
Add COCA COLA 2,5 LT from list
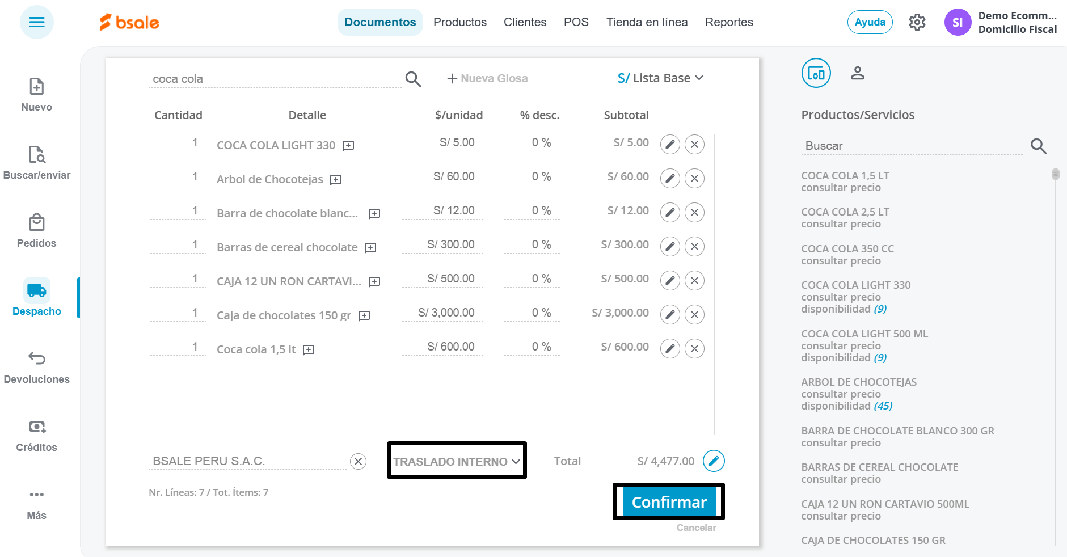click(845, 218)
